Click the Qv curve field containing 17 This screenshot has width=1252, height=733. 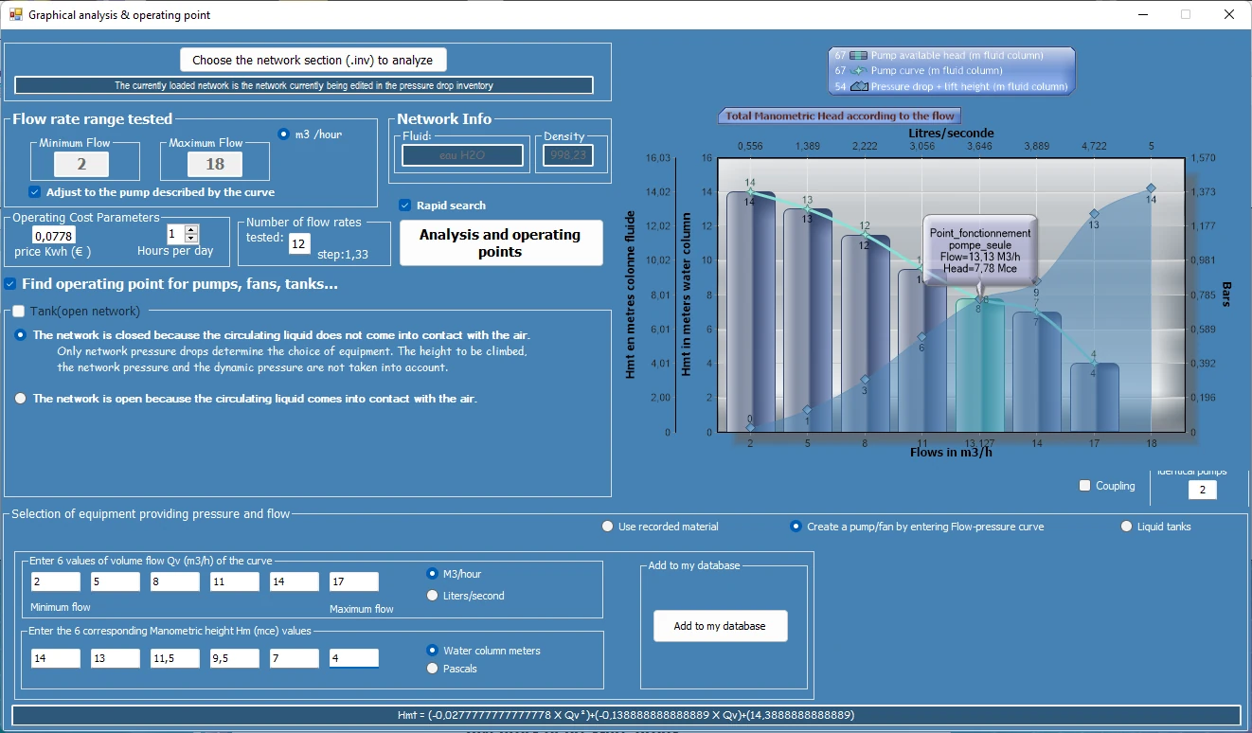pos(354,581)
